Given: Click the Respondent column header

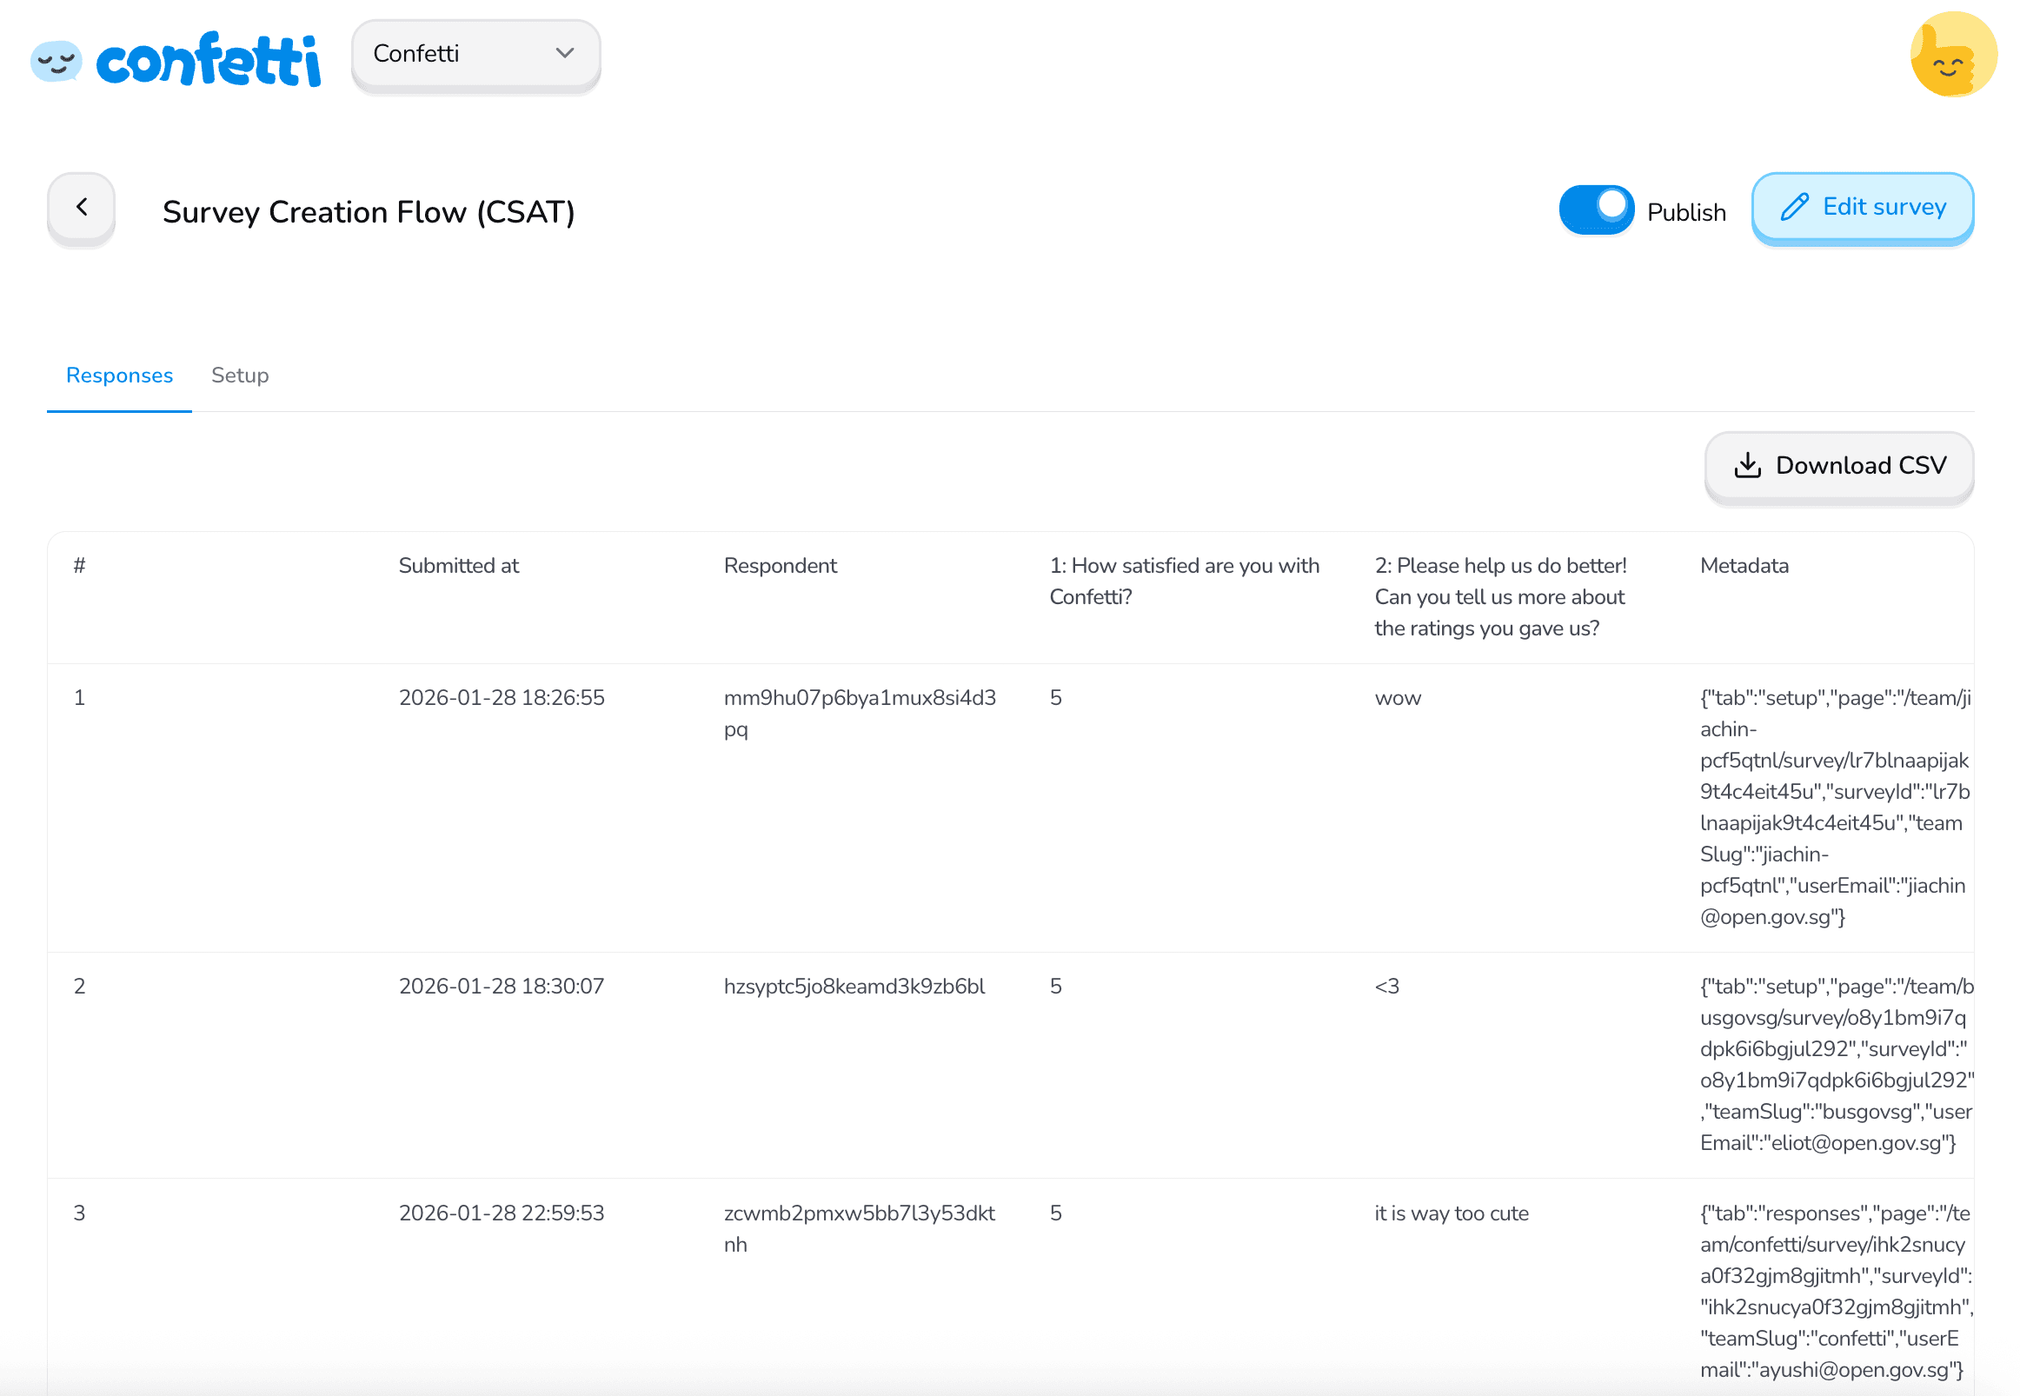Looking at the screenshot, I should (780, 566).
